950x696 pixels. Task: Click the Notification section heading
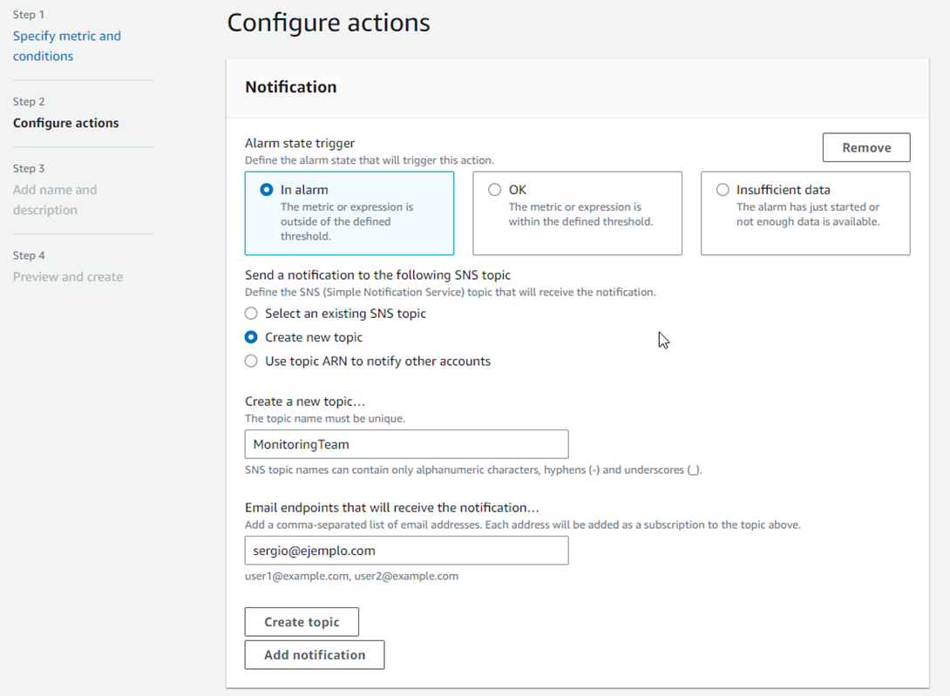pyautogui.click(x=291, y=86)
